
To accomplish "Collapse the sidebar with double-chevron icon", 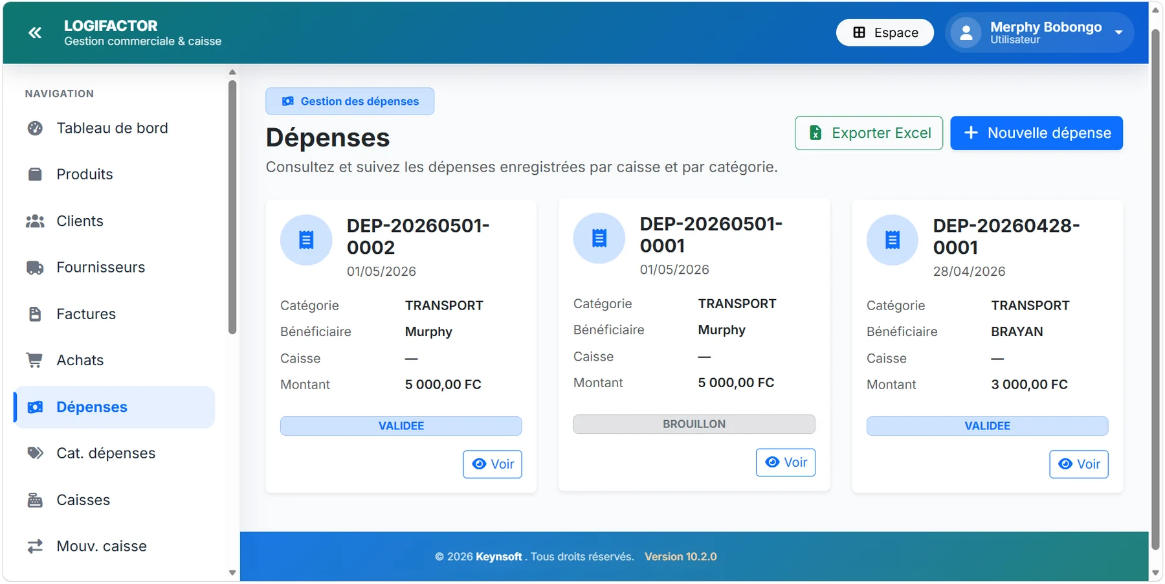I will coord(35,33).
